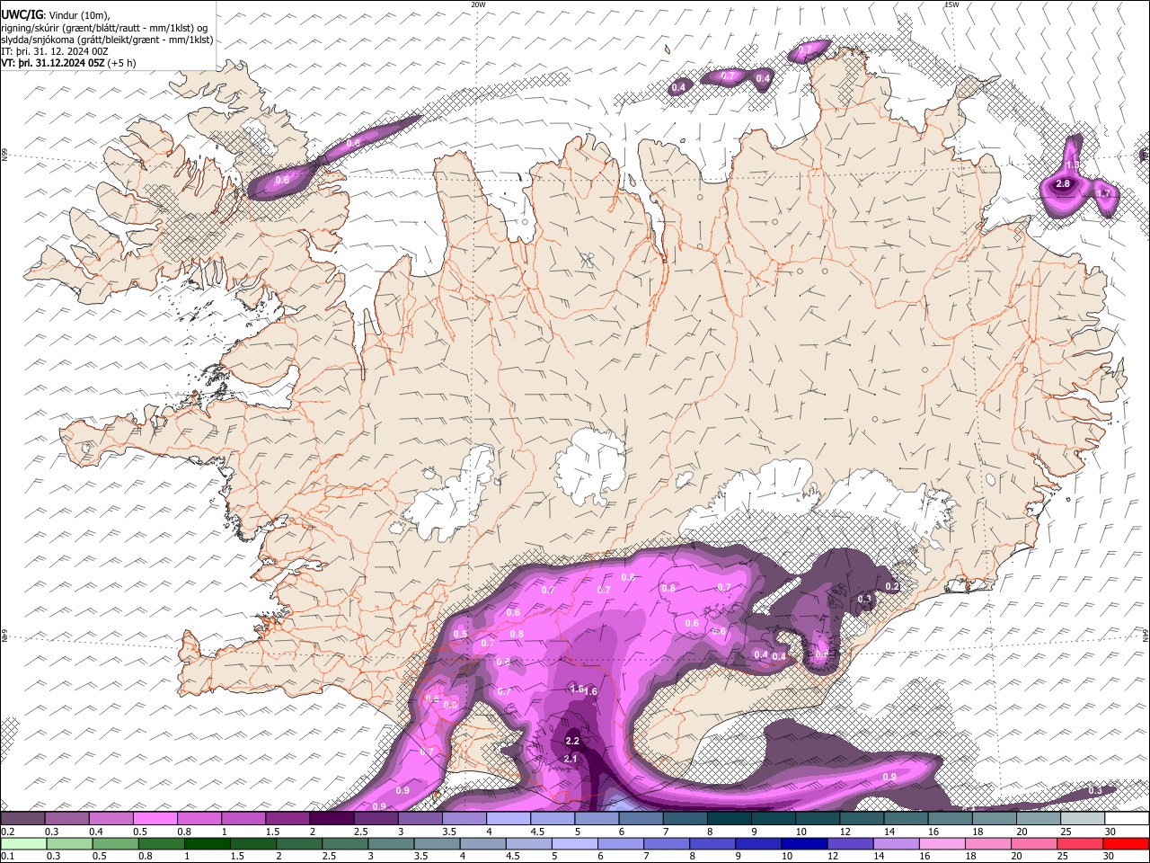Click the 0.1 tick label in the lower legend row

point(7,856)
